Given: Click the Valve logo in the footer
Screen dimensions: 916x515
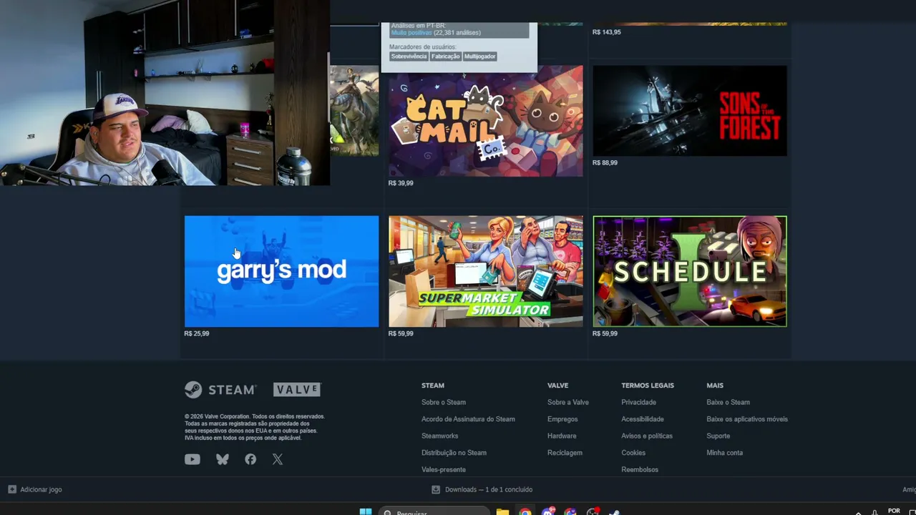Looking at the screenshot, I should (297, 390).
